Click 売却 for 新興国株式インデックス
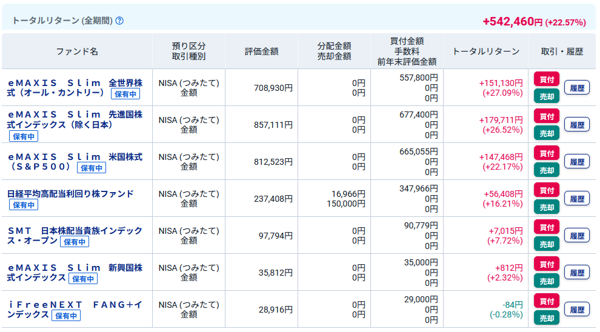The height and width of the screenshot is (332, 600). click(x=547, y=281)
